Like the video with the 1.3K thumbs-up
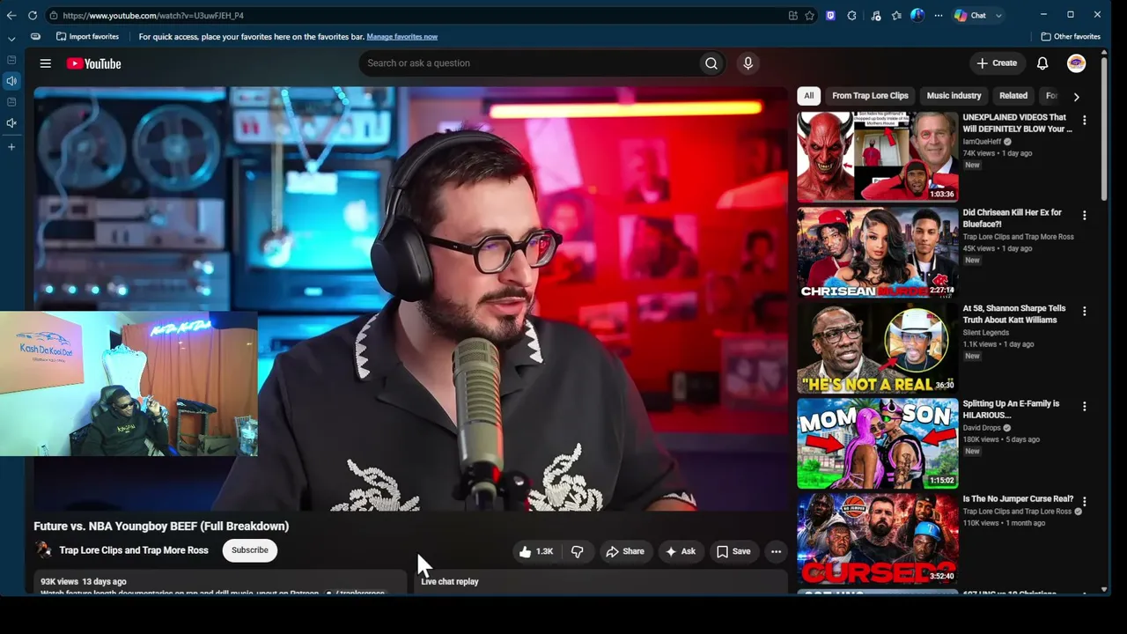Image resolution: width=1127 pixels, height=634 pixels. [536, 551]
